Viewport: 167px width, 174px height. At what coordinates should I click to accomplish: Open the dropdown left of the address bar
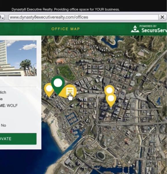pyautogui.click(x=2, y=17)
